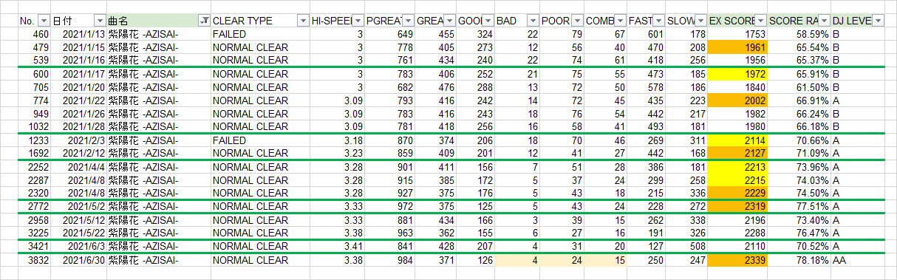
Task: Open the DJ LEVEL filter dropdown
Action: [878, 21]
